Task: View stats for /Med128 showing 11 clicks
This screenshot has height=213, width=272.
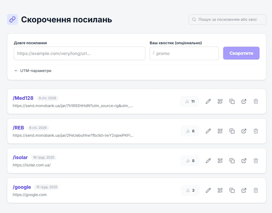Action: (190, 101)
